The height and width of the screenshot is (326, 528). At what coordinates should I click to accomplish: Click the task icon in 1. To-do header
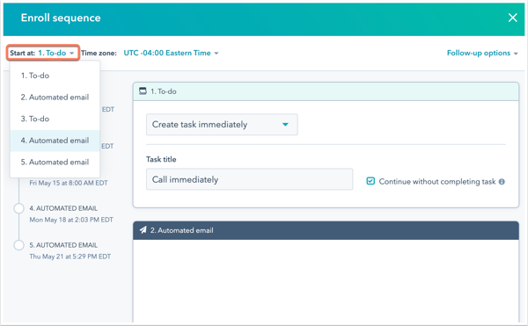(143, 91)
